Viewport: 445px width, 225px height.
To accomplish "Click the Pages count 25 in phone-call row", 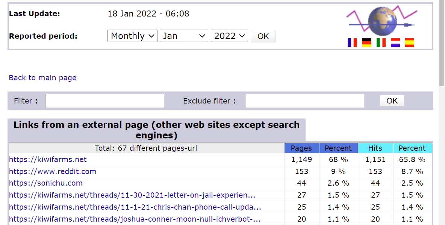I will click(301, 207).
